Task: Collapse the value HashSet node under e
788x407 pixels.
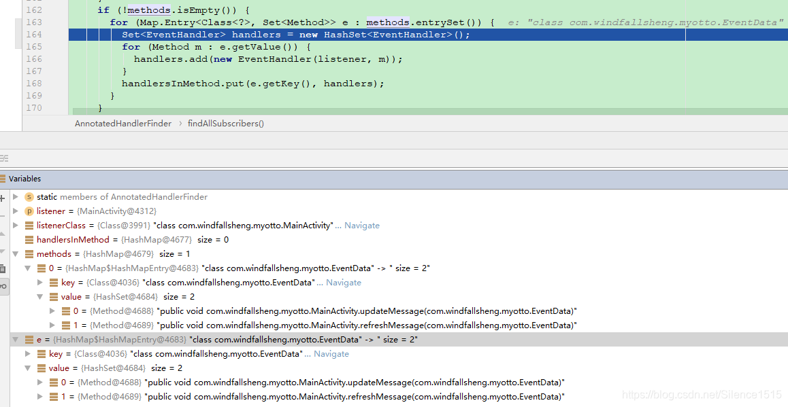Action: point(28,368)
